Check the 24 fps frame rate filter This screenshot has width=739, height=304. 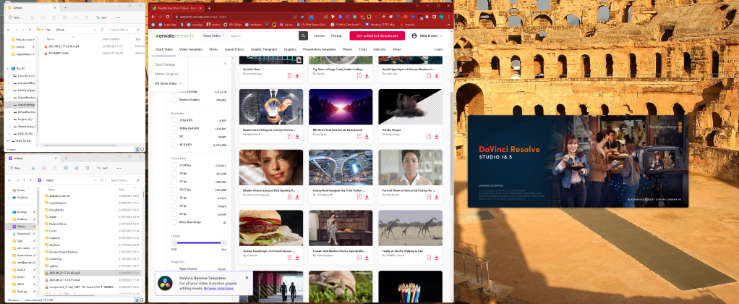coord(174,173)
